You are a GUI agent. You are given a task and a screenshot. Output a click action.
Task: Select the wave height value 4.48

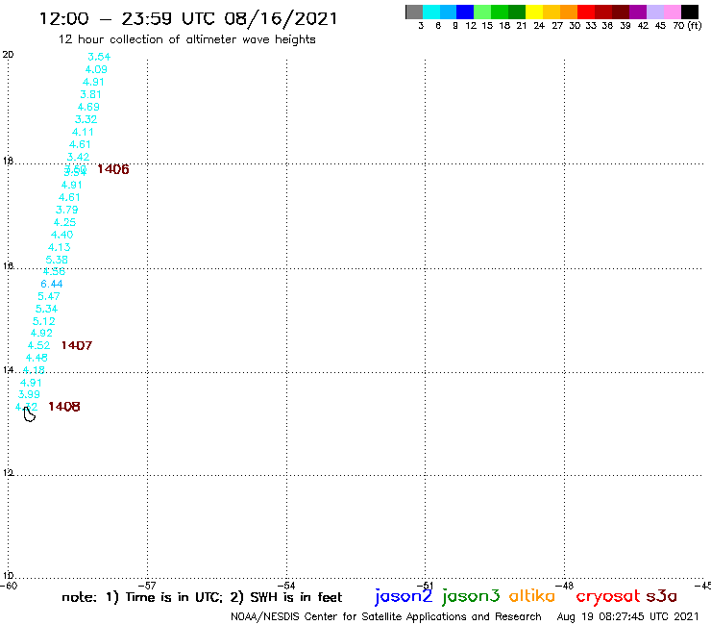pyautogui.click(x=37, y=358)
